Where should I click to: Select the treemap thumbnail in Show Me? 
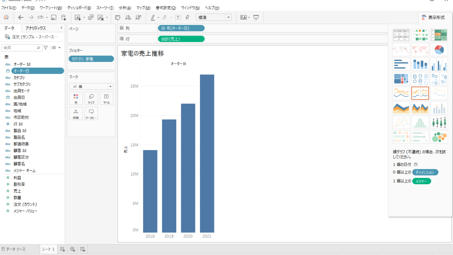click(x=401, y=79)
